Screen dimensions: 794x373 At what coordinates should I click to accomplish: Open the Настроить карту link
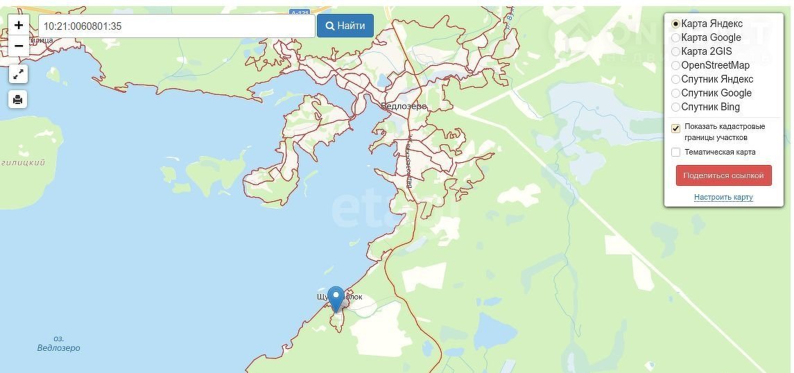pyautogui.click(x=723, y=198)
